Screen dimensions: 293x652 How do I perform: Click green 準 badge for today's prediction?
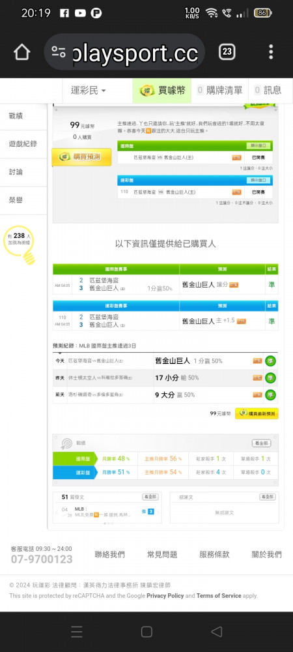pos(271,361)
